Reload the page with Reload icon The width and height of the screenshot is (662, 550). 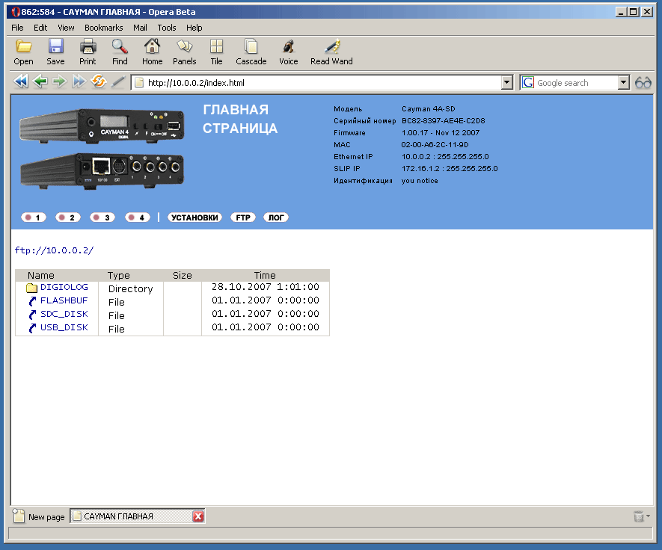pos(99,81)
